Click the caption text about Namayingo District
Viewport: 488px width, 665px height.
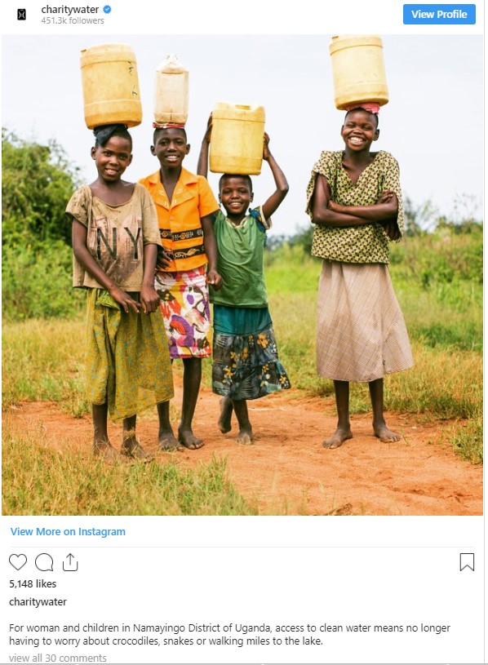(229, 634)
